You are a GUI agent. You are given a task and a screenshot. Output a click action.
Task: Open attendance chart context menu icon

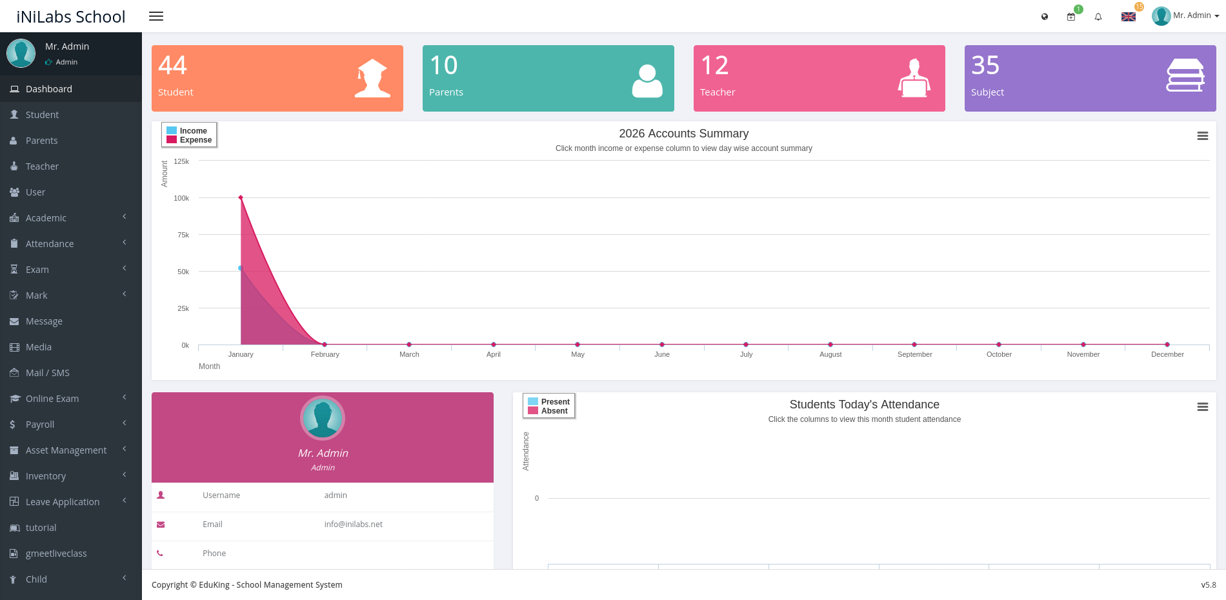click(1203, 407)
